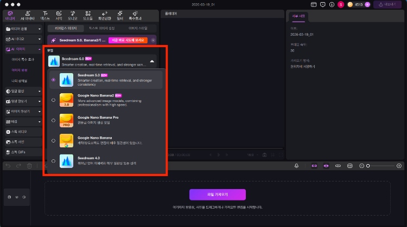Open the Special Effects toolbar tab
The height and width of the screenshot is (227, 407).
(135, 16)
